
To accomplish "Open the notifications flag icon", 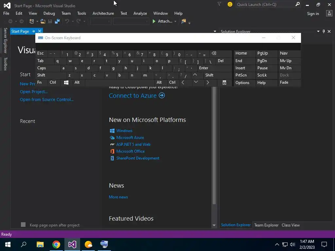I will (219, 4).
